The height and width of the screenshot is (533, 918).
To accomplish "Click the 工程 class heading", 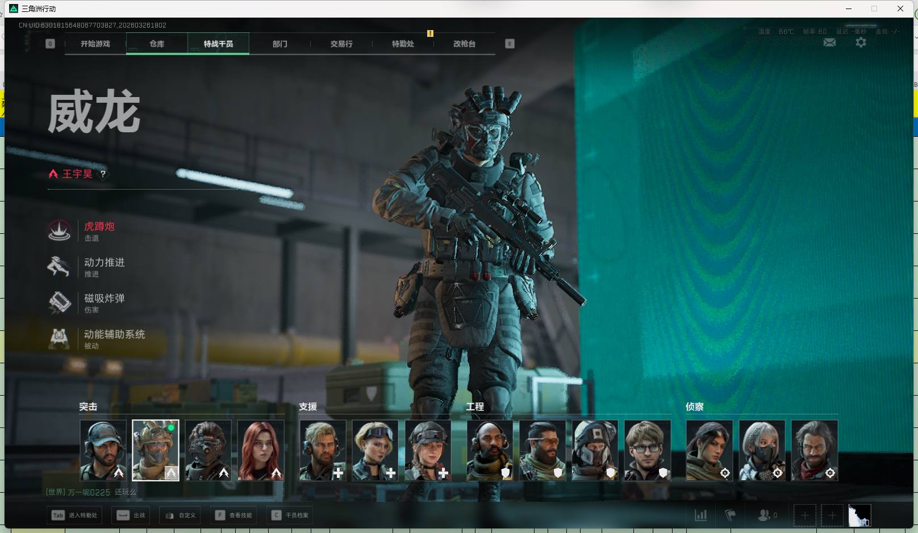I will (475, 406).
